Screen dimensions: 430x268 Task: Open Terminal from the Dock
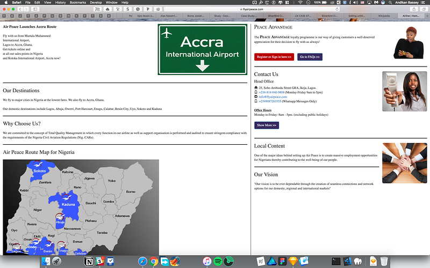click(x=336, y=262)
